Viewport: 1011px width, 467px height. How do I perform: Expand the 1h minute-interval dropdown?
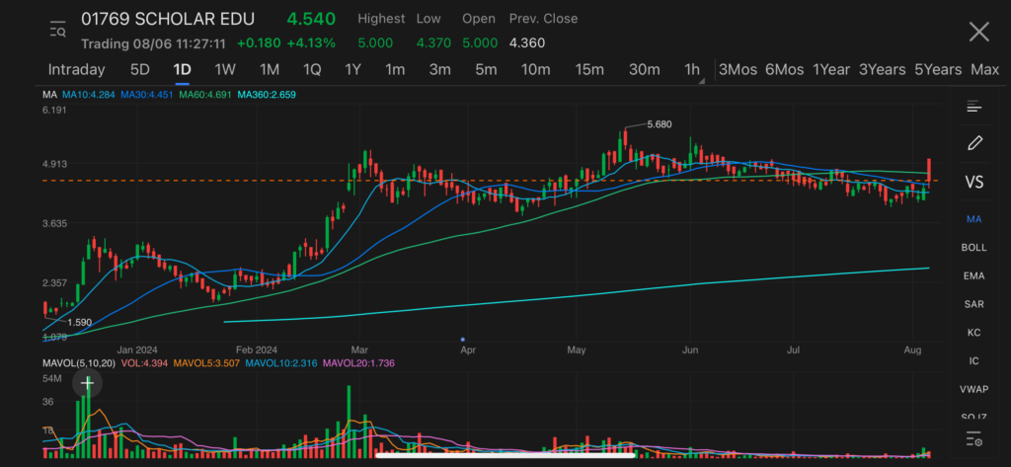pyautogui.click(x=693, y=70)
